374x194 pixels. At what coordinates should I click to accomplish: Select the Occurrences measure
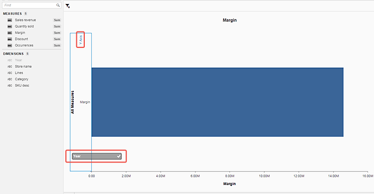point(24,45)
